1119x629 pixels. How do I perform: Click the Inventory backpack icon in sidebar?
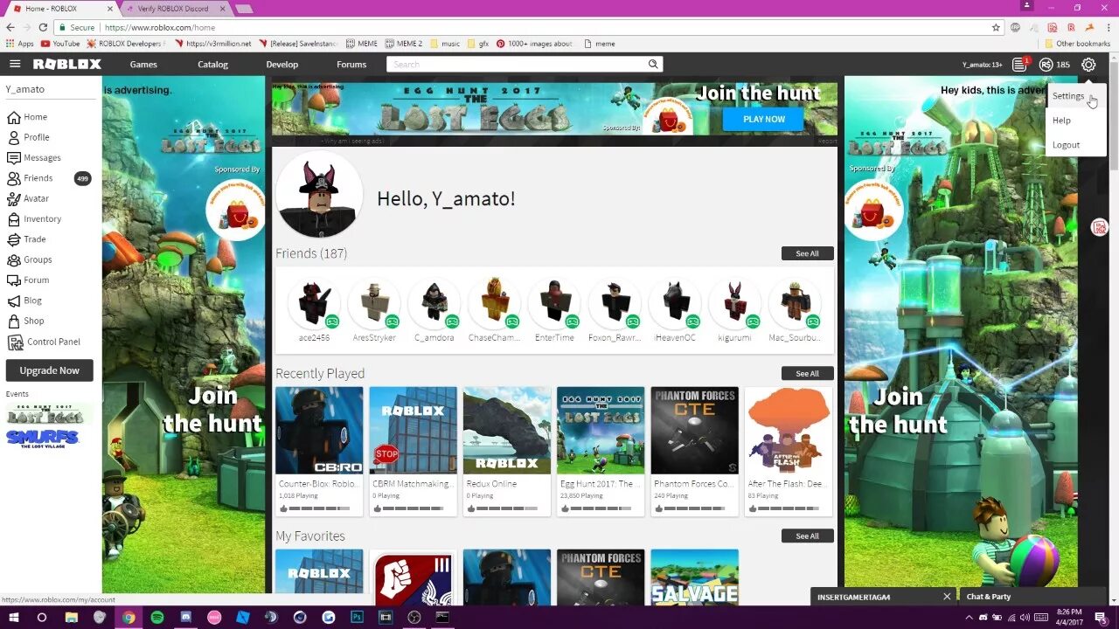(14, 219)
